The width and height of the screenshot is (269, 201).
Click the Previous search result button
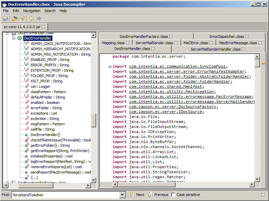pos(158,195)
